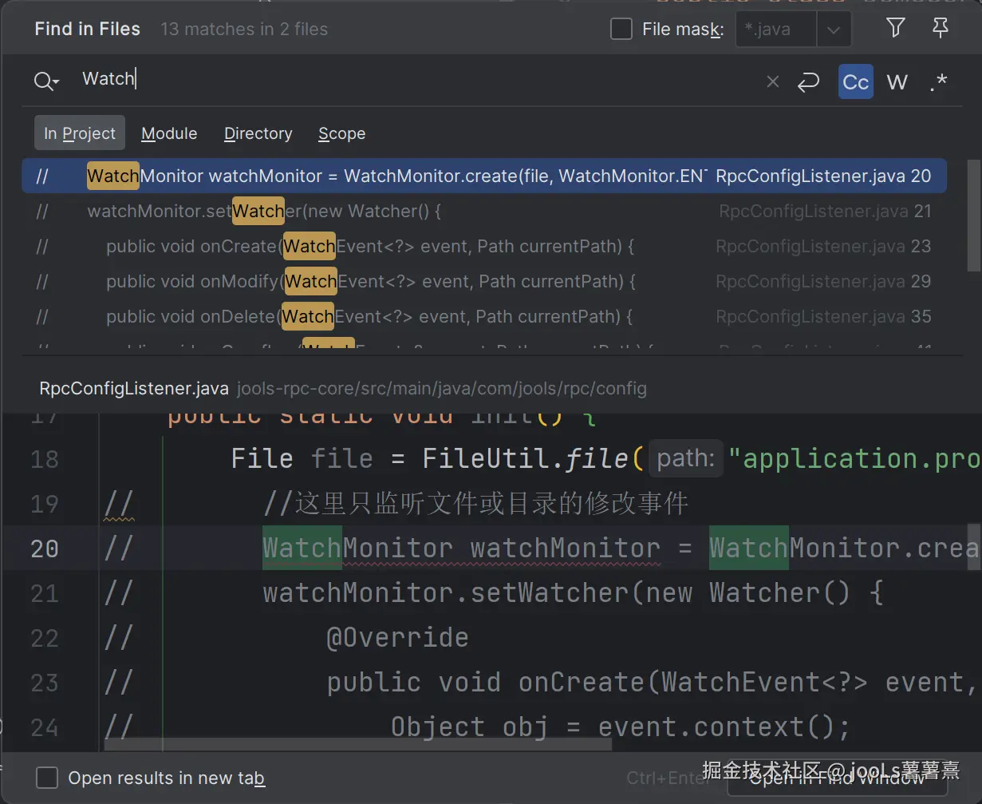Switch to the Directory scope tab

(258, 133)
